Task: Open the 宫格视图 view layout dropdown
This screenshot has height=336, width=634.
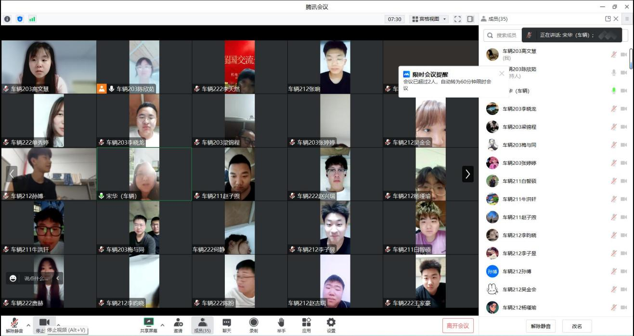Action: (429, 19)
